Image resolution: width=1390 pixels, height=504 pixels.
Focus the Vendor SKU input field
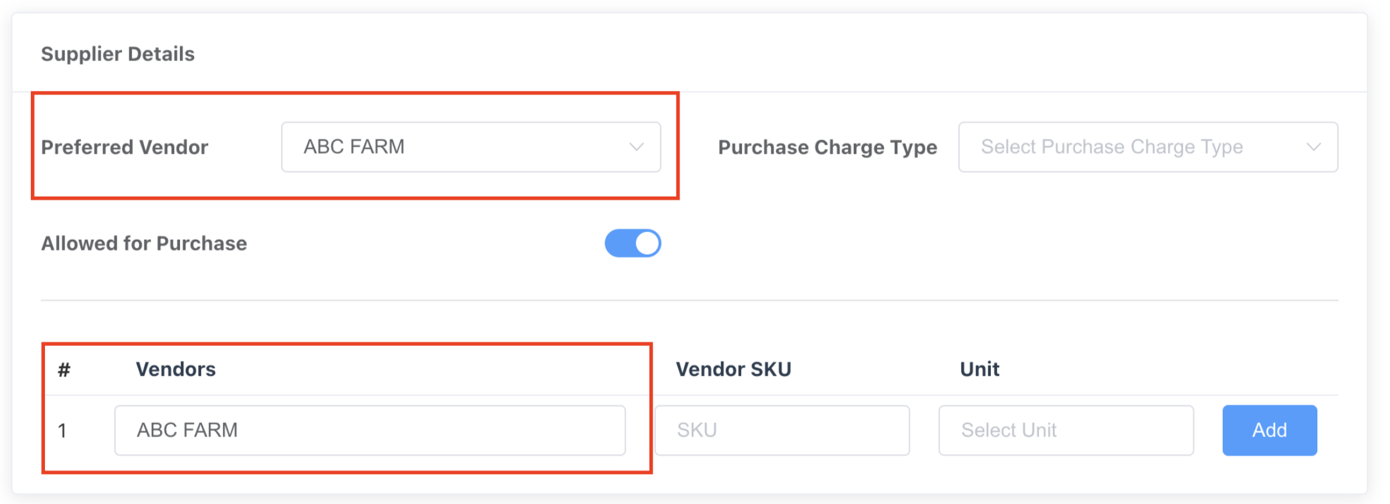point(782,430)
